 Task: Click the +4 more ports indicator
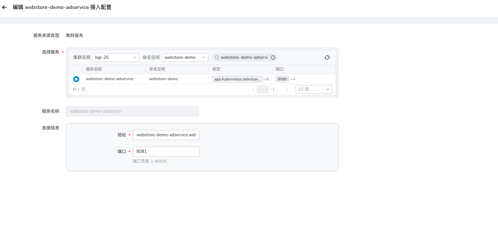pyautogui.click(x=293, y=79)
